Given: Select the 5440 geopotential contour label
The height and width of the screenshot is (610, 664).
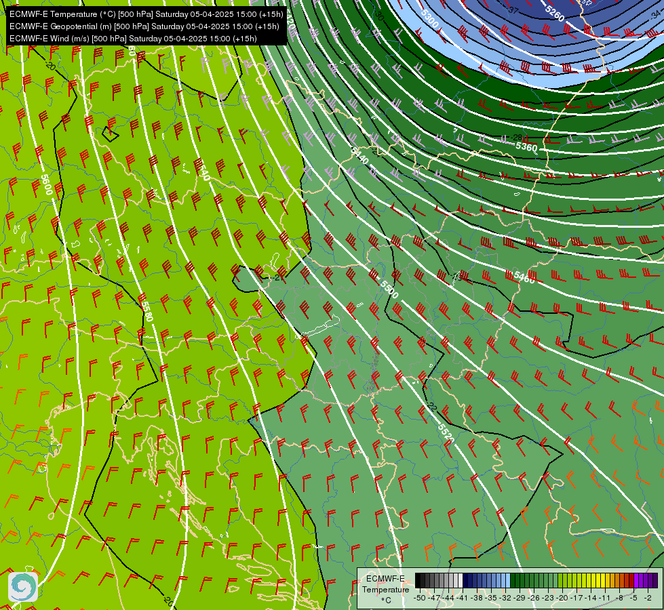Looking at the screenshot, I should (359, 155).
